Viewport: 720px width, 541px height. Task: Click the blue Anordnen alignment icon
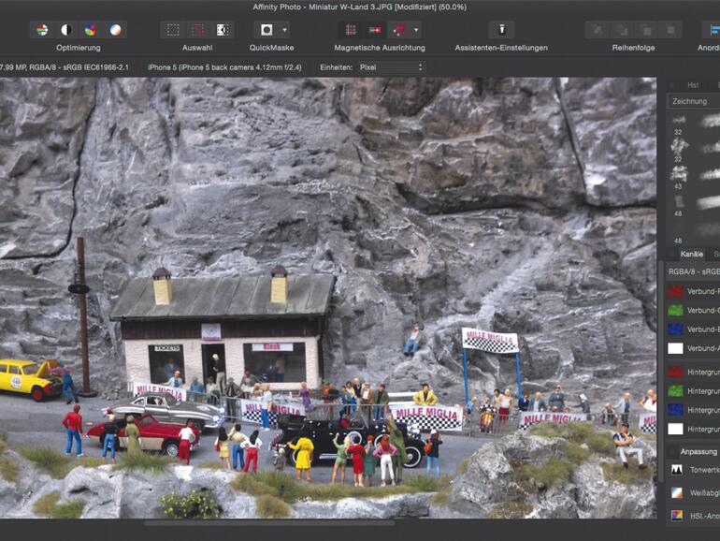click(713, 30)
